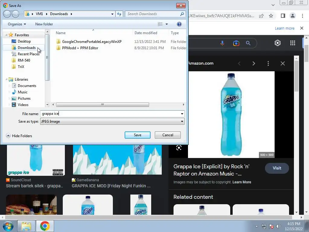
Task: Open Chrome's three-dot menu
Action: [x=302, y=16]
